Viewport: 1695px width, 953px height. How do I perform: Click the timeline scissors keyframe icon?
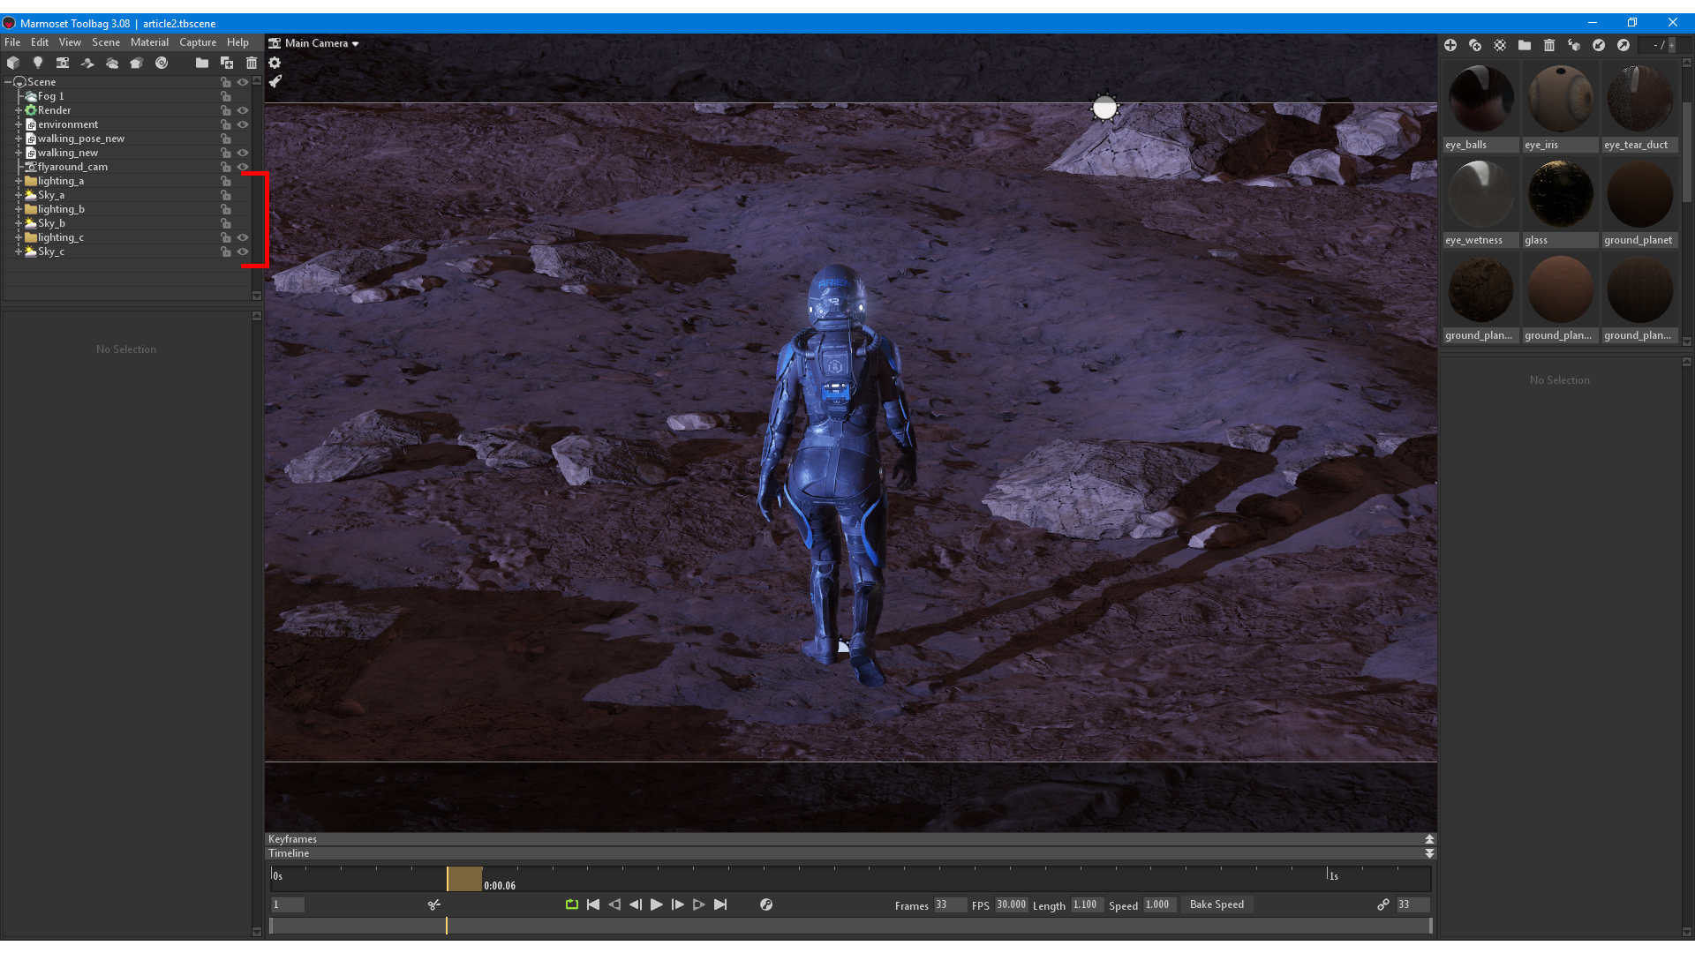tap(434, 904)
